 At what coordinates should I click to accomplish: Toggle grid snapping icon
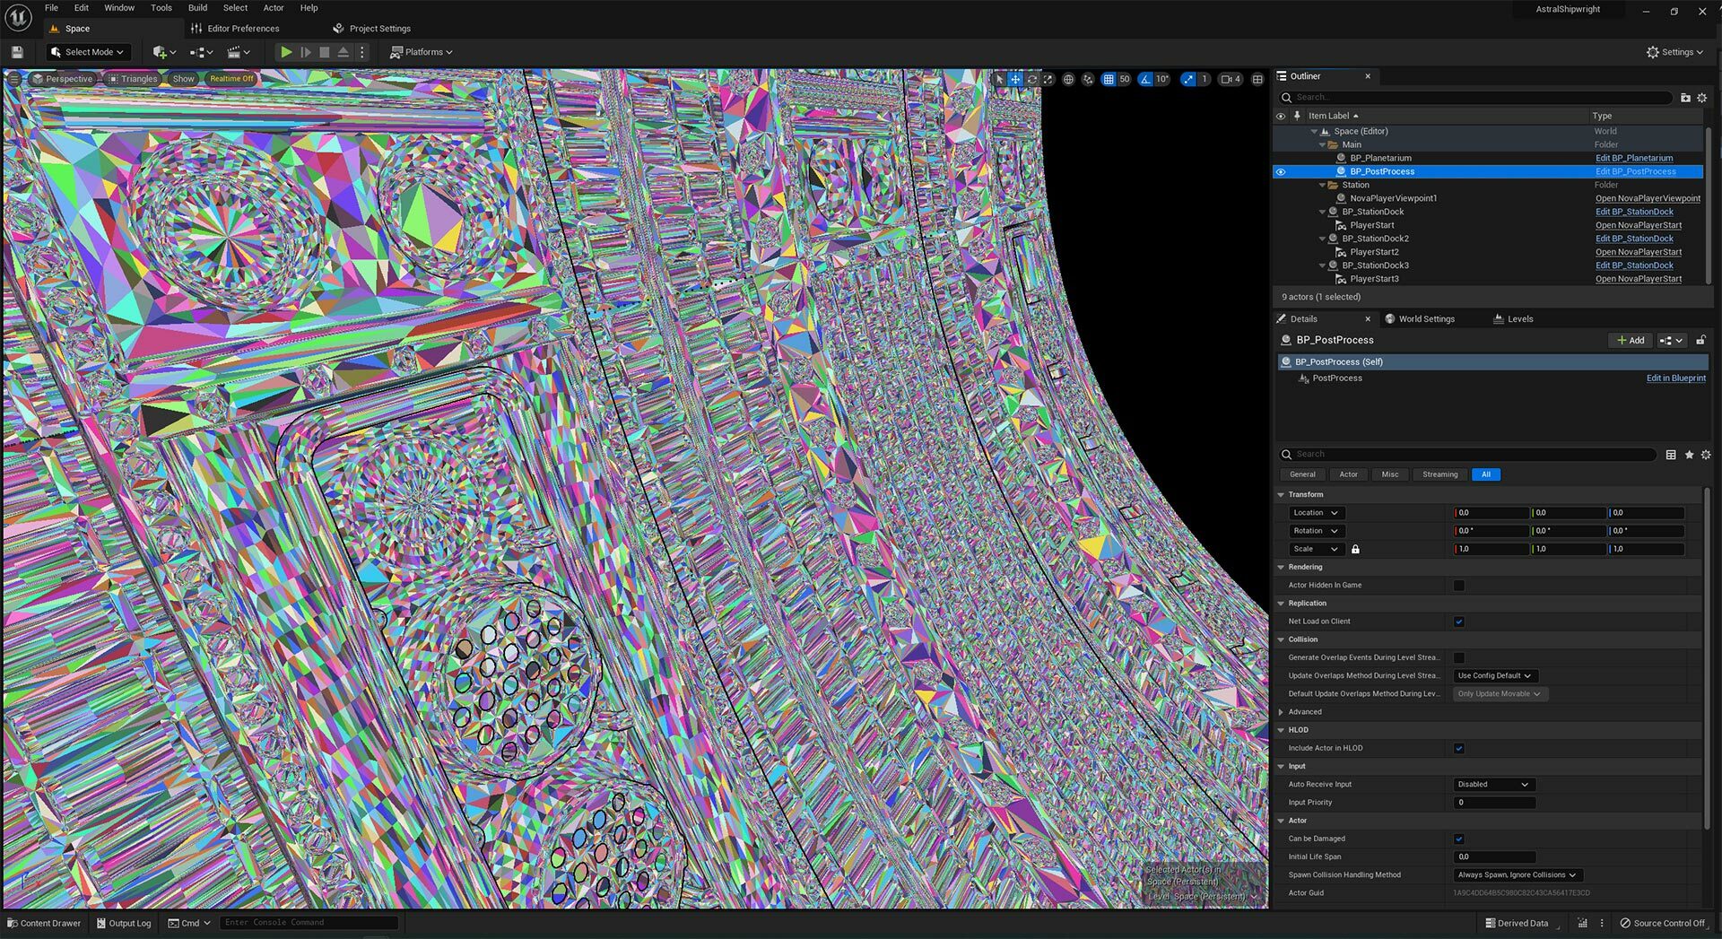(1109, 79)
